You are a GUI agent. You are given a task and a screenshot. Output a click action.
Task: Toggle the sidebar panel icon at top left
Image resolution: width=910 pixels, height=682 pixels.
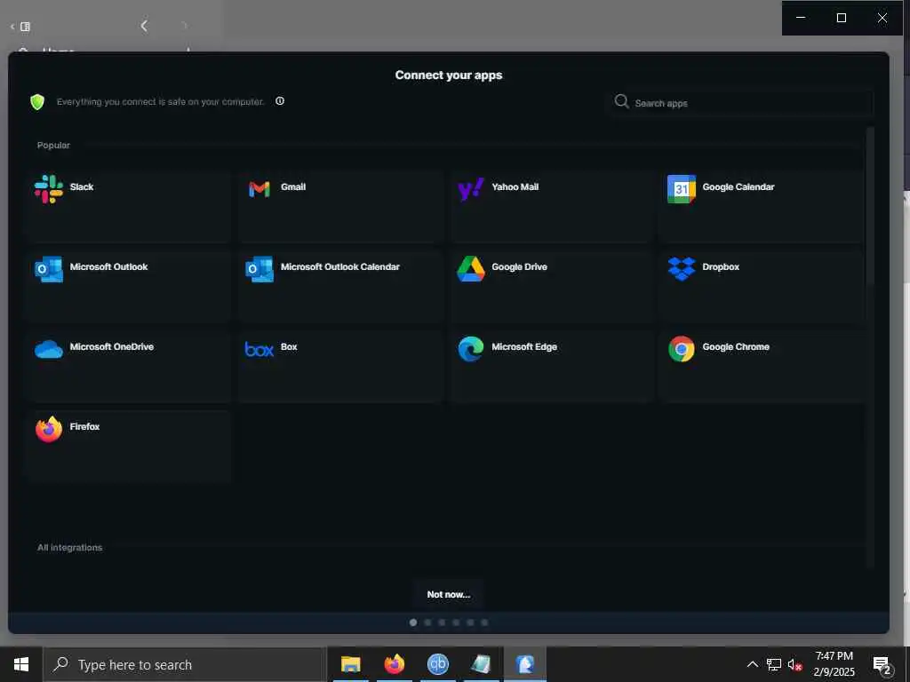tap(25, 26)
